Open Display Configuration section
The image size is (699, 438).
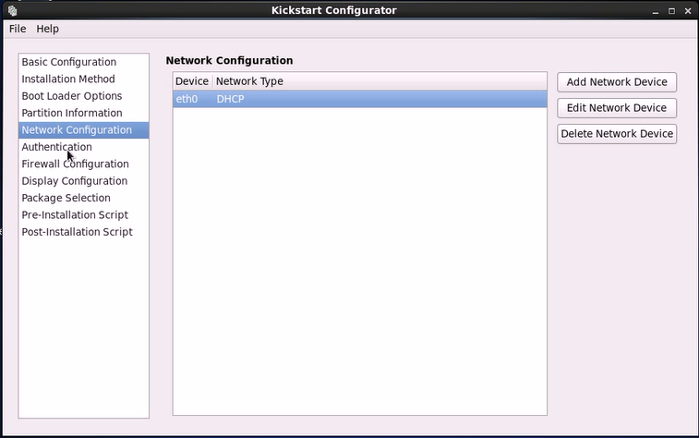(83, 180)
